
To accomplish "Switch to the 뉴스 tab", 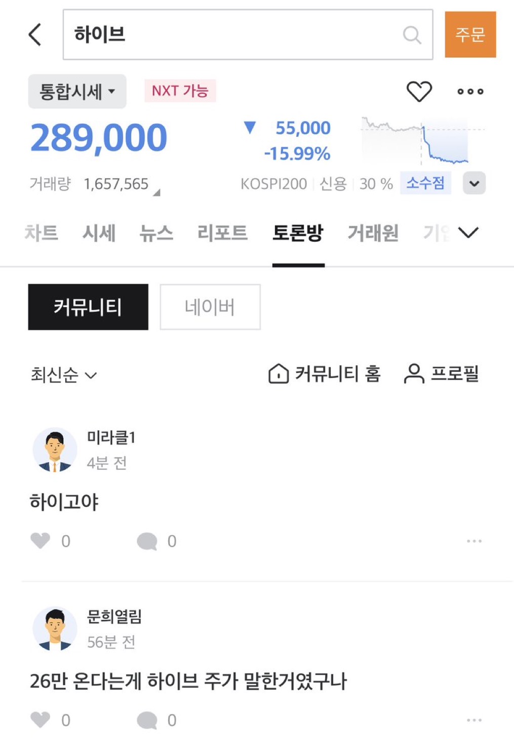I will [156, 233].
